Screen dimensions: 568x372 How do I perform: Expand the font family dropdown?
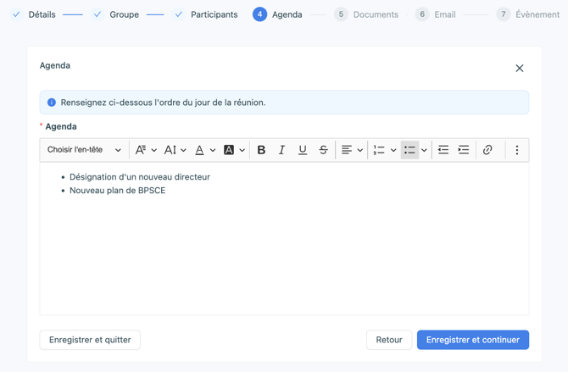coord(146,150)
